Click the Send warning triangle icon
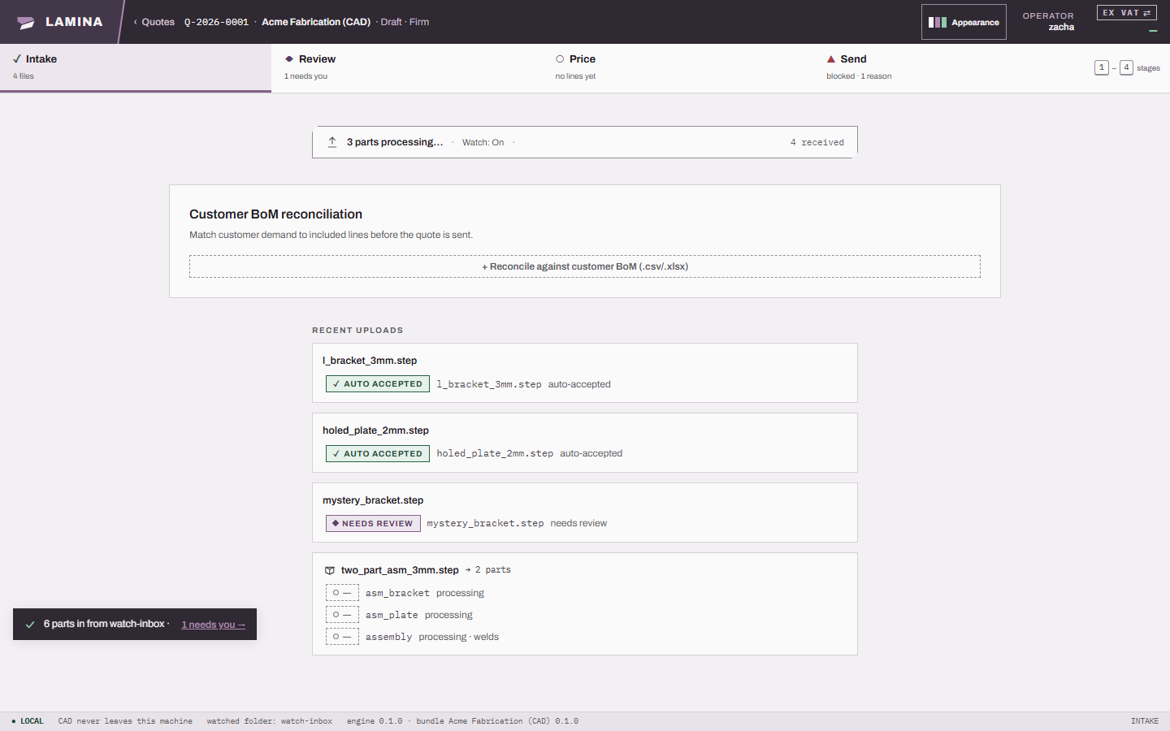This screenshot has width=1170, height=731. click(831, 59)
